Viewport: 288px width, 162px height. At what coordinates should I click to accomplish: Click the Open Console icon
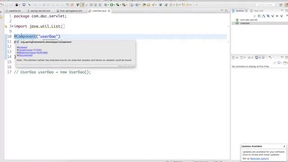(285, 63)
